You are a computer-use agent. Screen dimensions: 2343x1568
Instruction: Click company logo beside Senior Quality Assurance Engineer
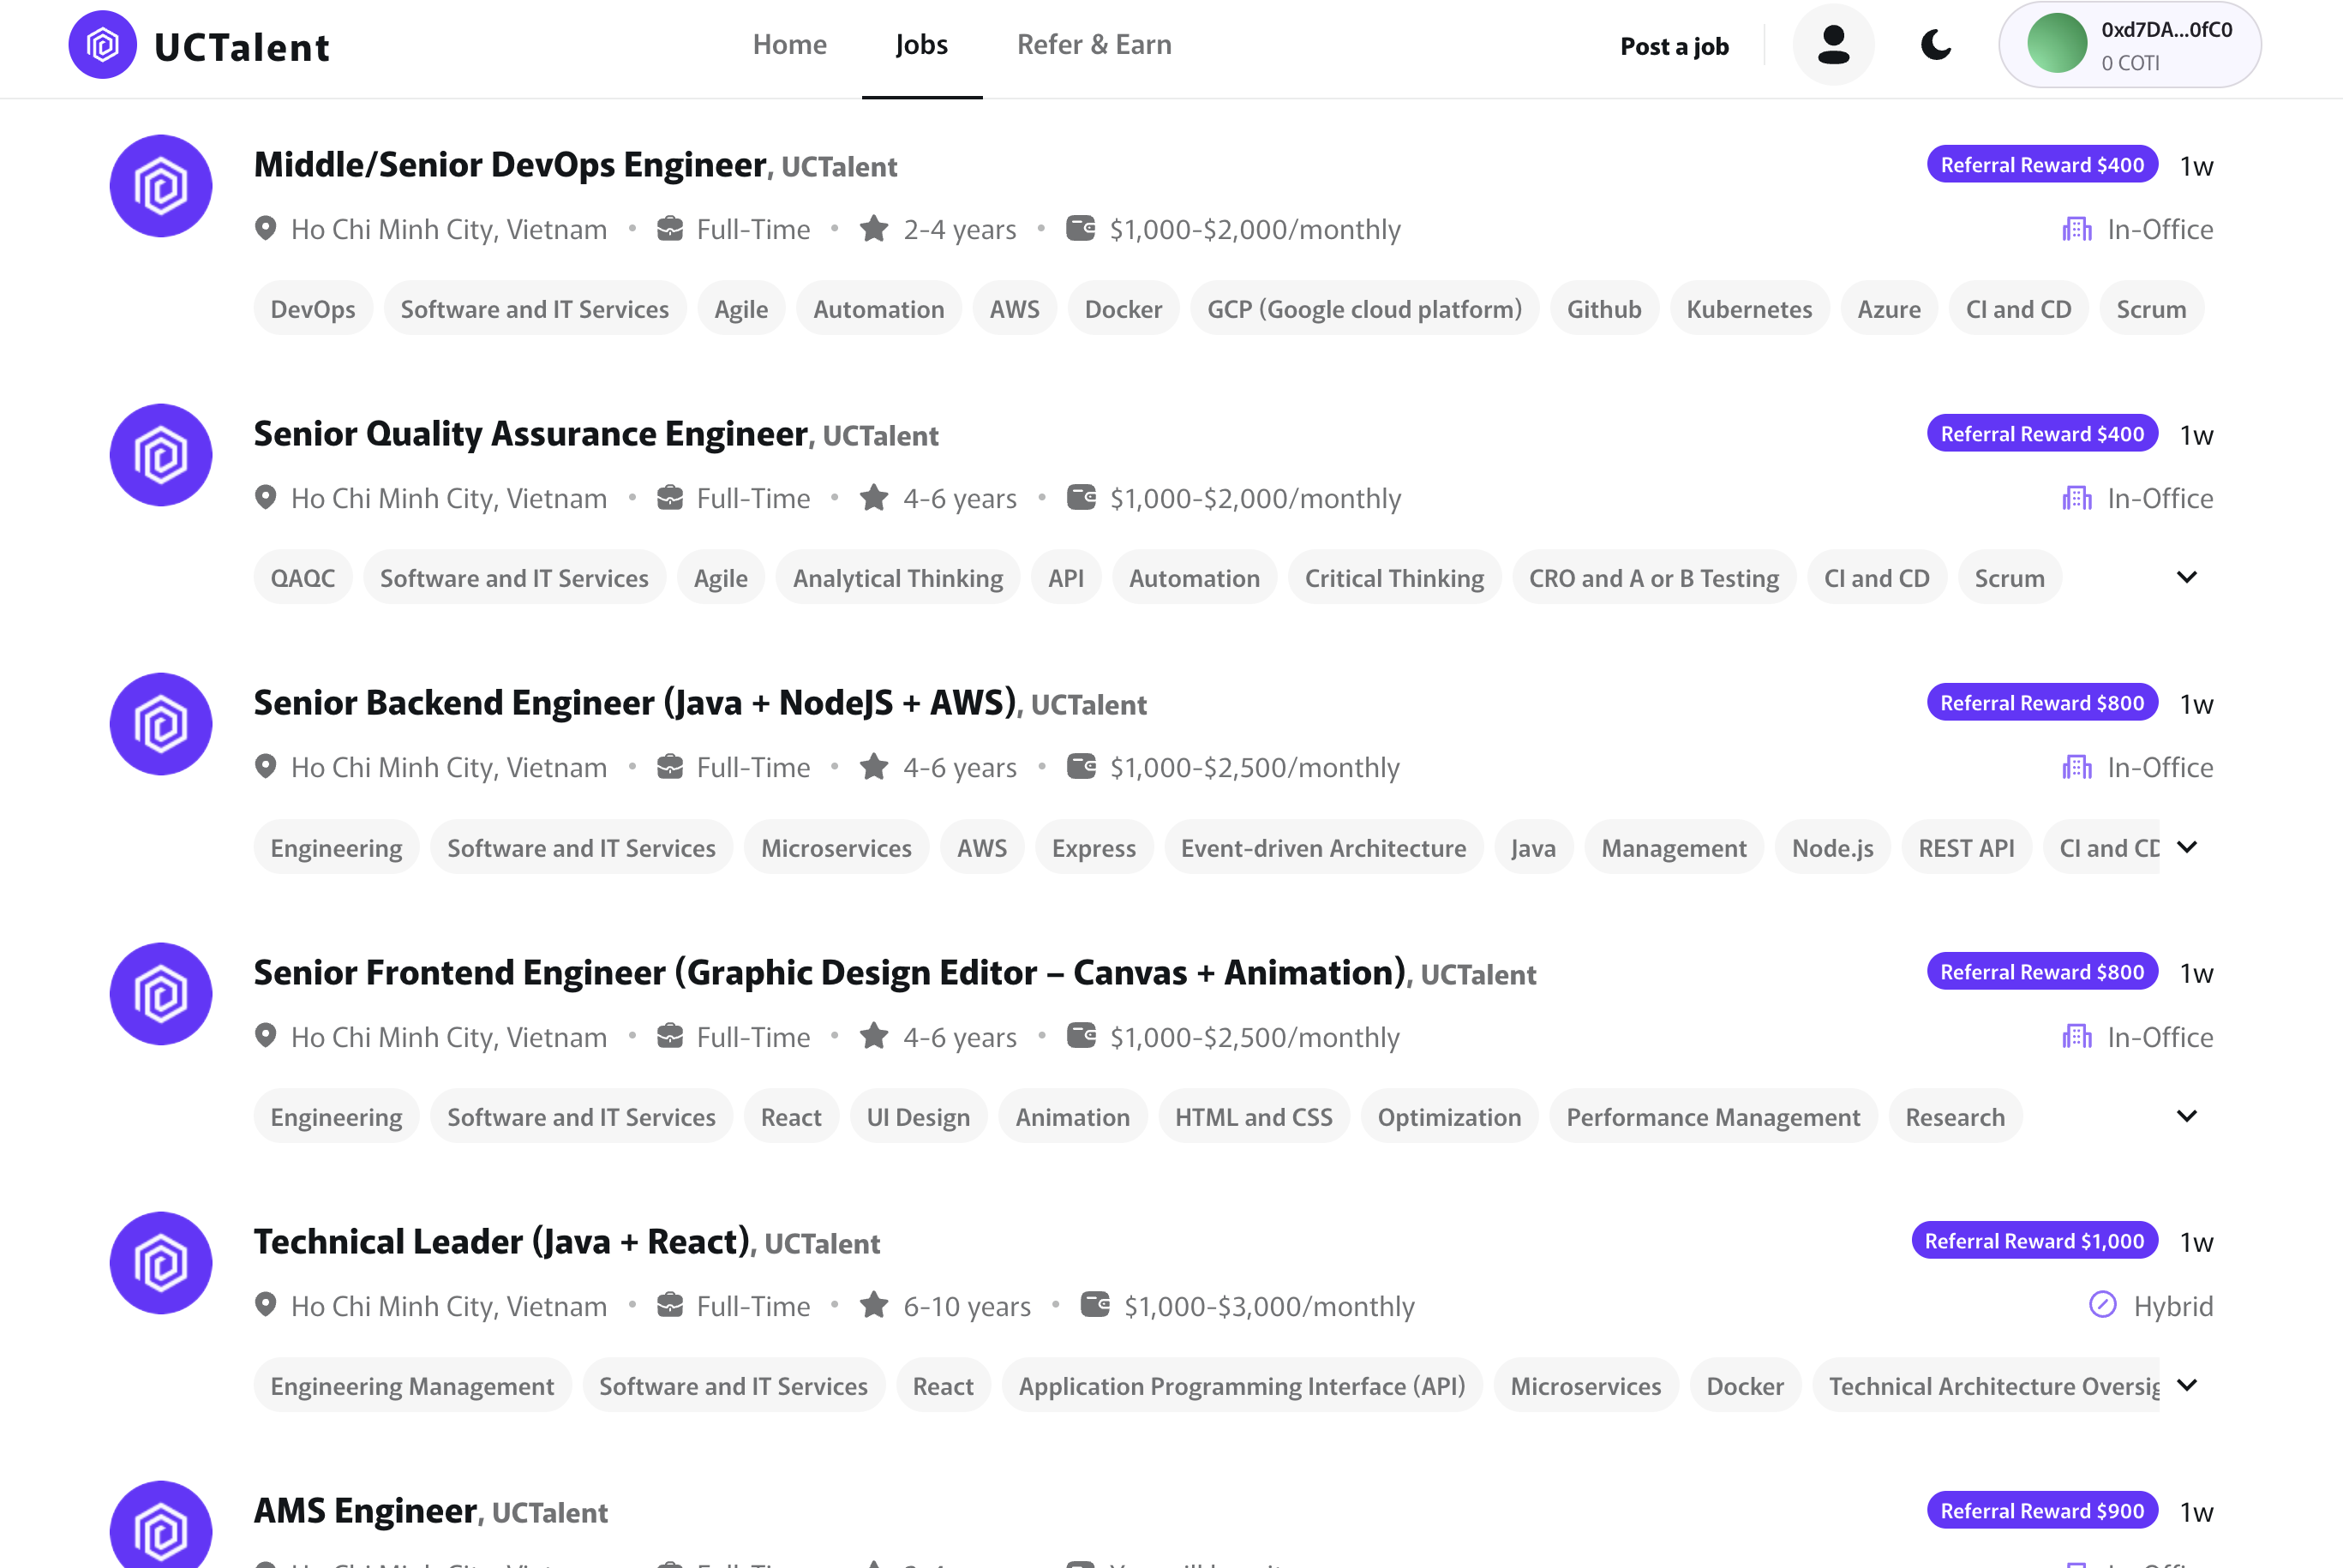pyautogui.click(x=161, y=455)
